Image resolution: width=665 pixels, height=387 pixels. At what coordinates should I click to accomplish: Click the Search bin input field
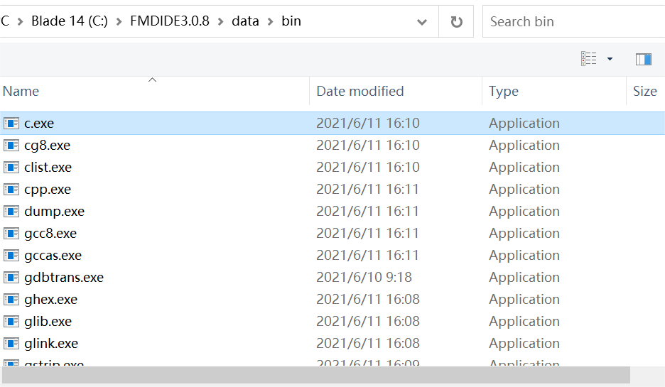(x=568, y=21)
